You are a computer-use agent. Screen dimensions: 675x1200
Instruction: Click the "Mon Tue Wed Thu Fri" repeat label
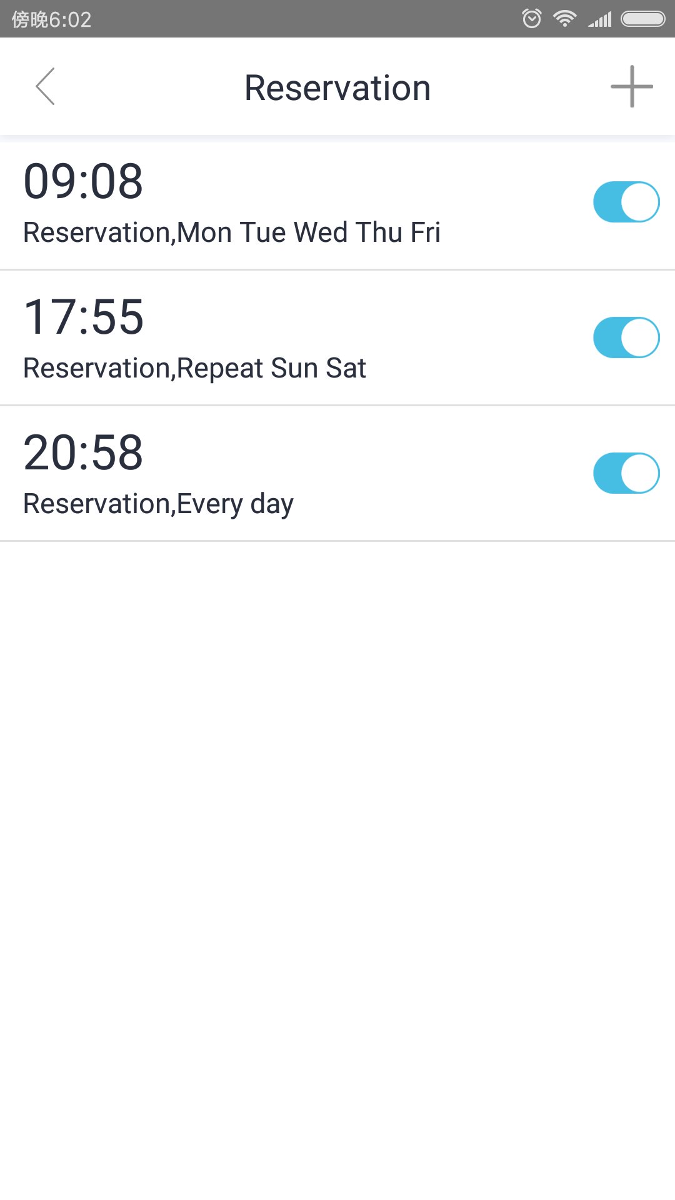(309, 232)
